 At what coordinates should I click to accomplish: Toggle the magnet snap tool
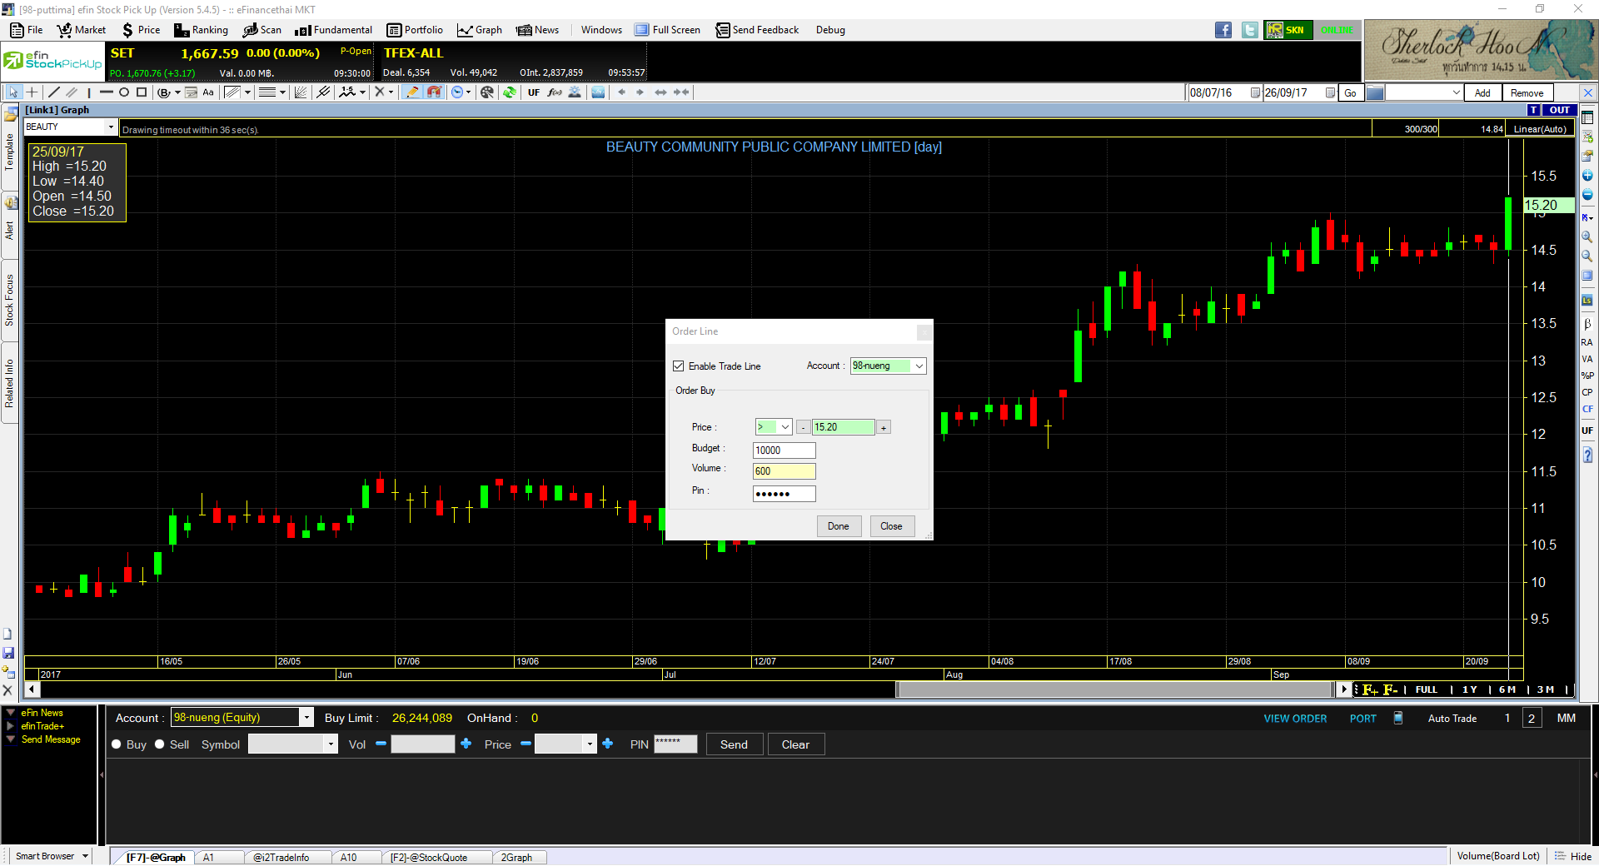click(434, 92)
